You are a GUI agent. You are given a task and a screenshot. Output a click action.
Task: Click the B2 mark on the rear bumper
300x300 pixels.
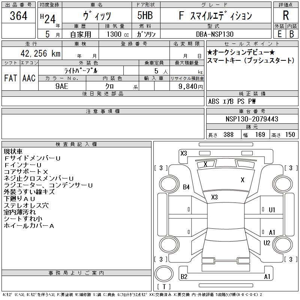184,277
